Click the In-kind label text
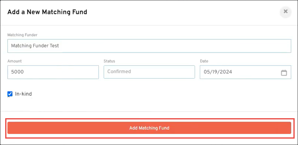 [23, 94]
